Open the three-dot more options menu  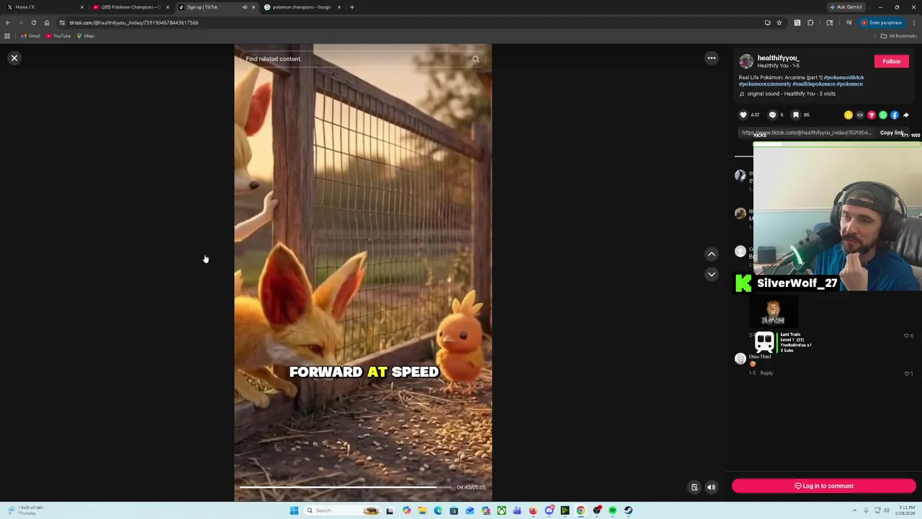point(711,58)
